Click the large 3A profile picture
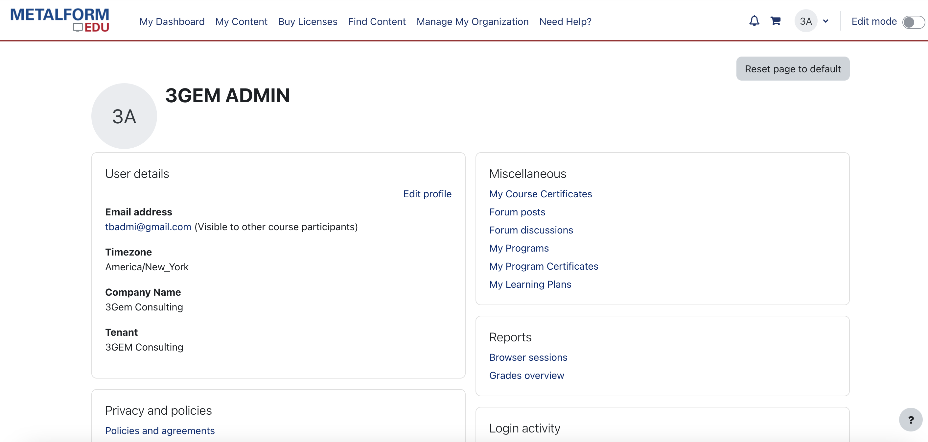Screen dimensions: 928x442 (x=124, y=116)
